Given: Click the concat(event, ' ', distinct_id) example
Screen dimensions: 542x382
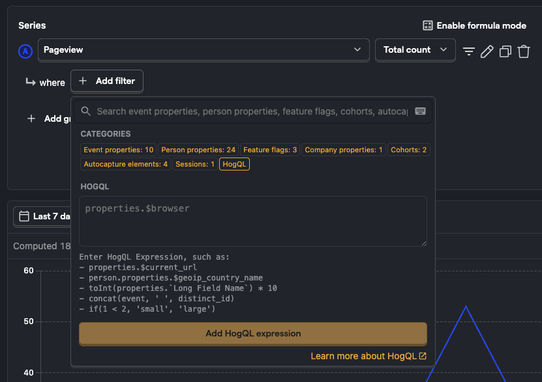Looking at the screenshot, I should (161, 298).
